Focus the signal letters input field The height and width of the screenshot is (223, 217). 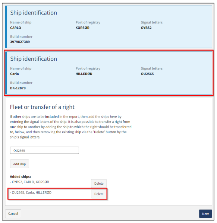coord(44,150)
